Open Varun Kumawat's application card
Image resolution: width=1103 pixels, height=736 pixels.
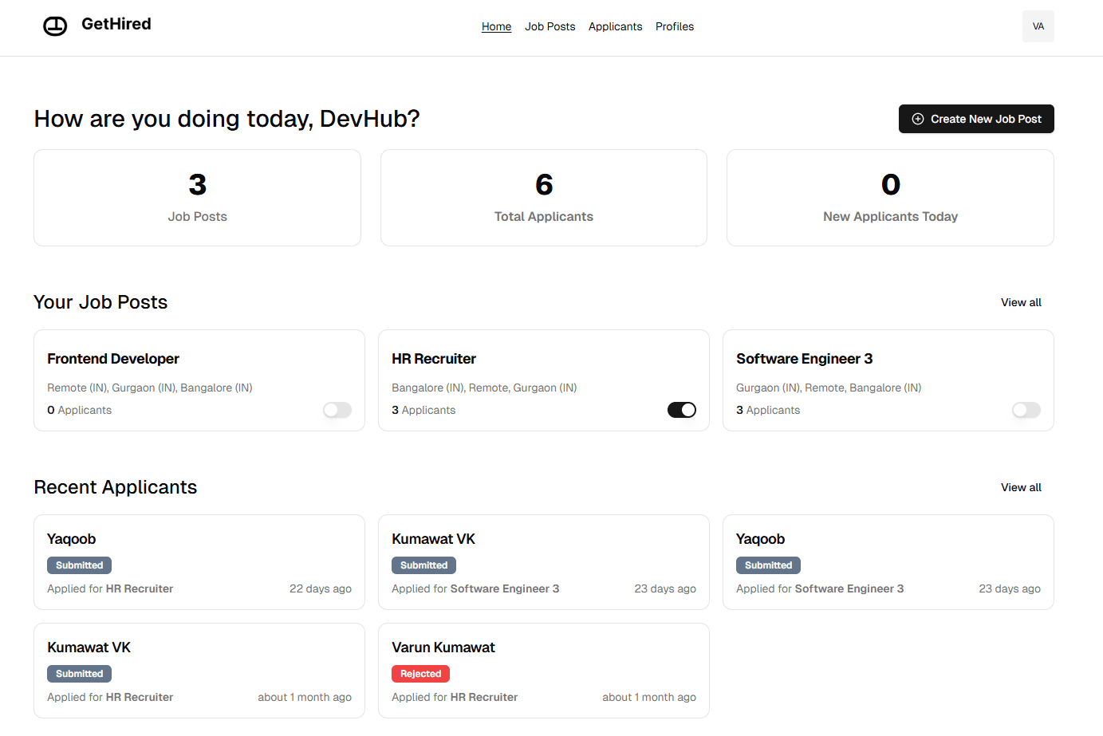click(x=544, y=671)
